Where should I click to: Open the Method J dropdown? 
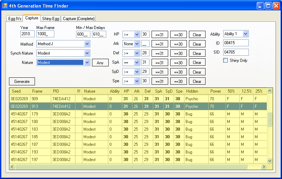pyautogui.click(x=87, y=44)
